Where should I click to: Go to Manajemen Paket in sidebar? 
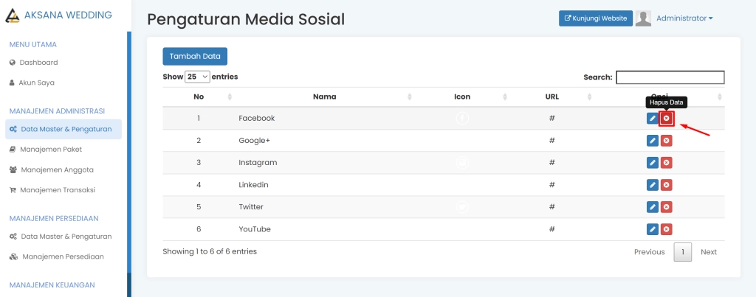click(x=51, y=149)
